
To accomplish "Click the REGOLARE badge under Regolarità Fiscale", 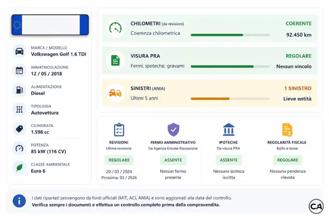I will [287, 160].
